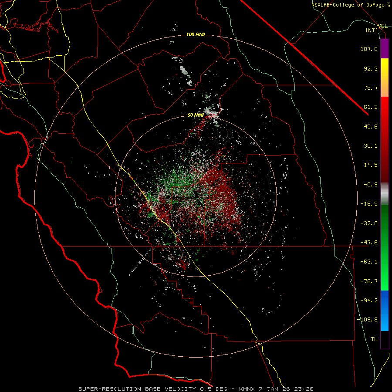392x392 pixels.
Task: Click the 61.2 velocity scale value
Action: pos(371,107)
